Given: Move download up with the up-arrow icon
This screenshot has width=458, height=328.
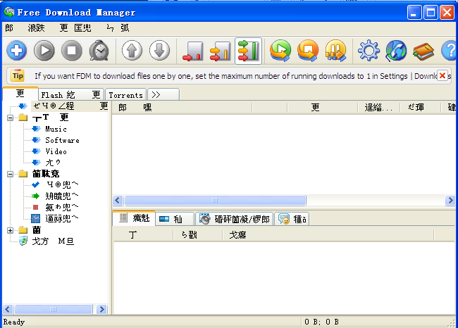Looking at the screenshot, I should [132, 51].
